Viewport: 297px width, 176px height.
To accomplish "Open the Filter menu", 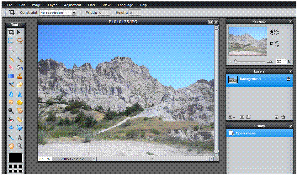I will (x=92, y=5).
